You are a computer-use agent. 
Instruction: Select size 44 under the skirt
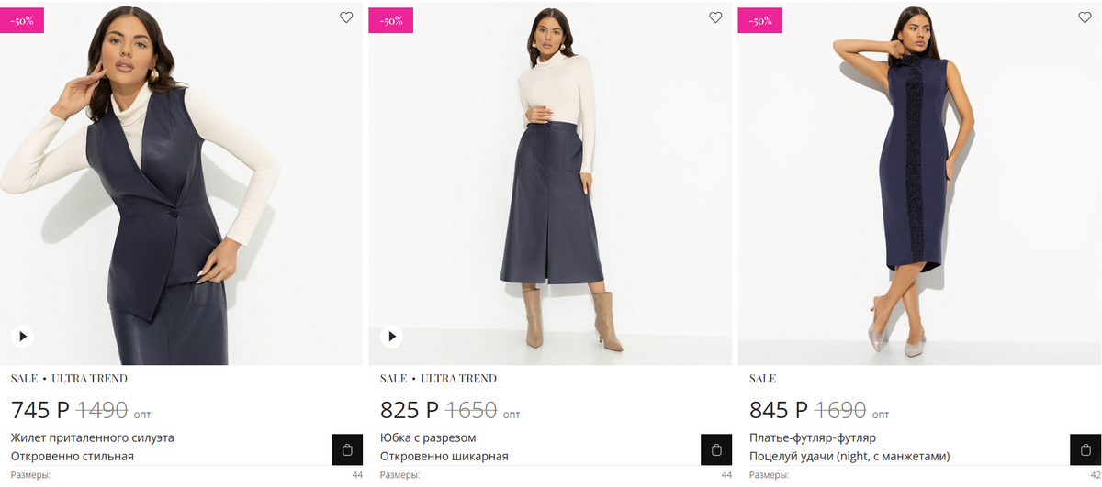tap(726, 475)
